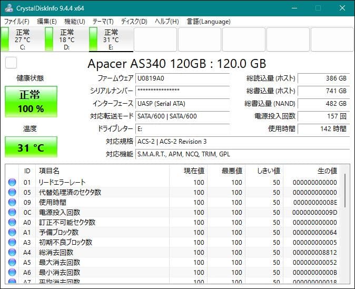The width and height of the screenshot is (355, 289).
Task: Click raw value 00000008812
Action: [x=314, y=252]
